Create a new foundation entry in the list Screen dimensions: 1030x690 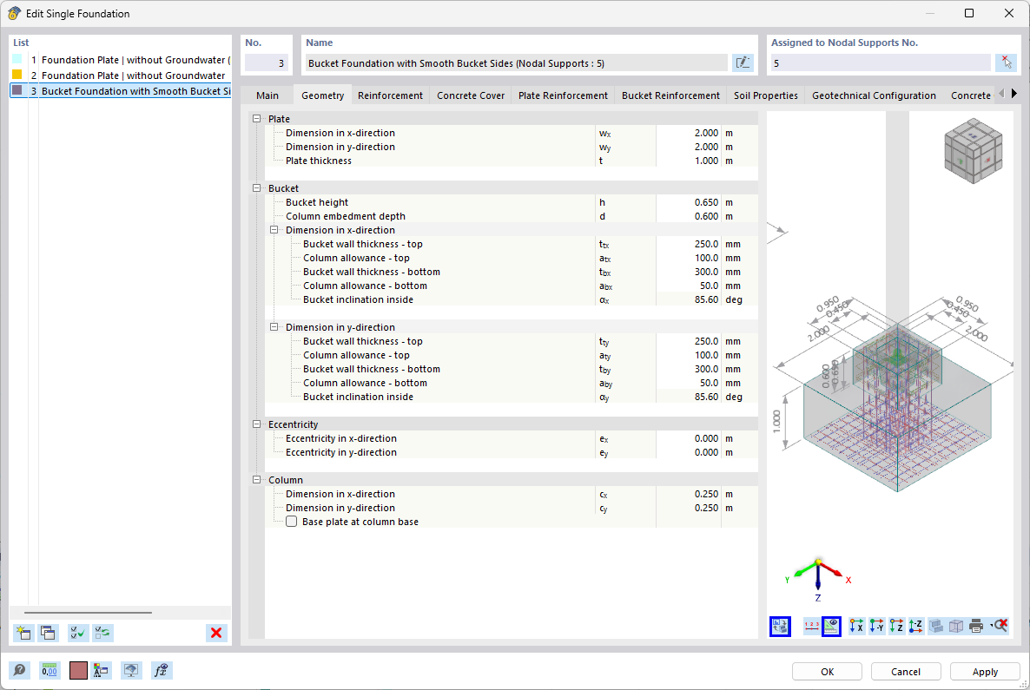[x=23, y=633]
